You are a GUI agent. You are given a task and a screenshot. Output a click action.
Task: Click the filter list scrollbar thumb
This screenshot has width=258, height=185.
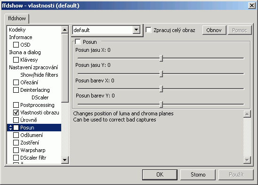(x=65, y=68)
